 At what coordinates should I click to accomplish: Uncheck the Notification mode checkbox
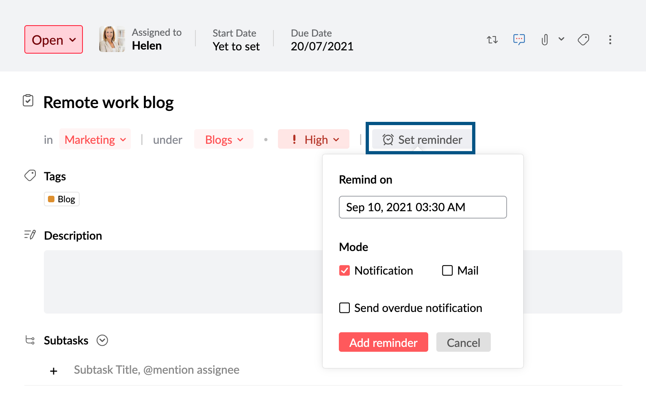(x=345, y=271)
